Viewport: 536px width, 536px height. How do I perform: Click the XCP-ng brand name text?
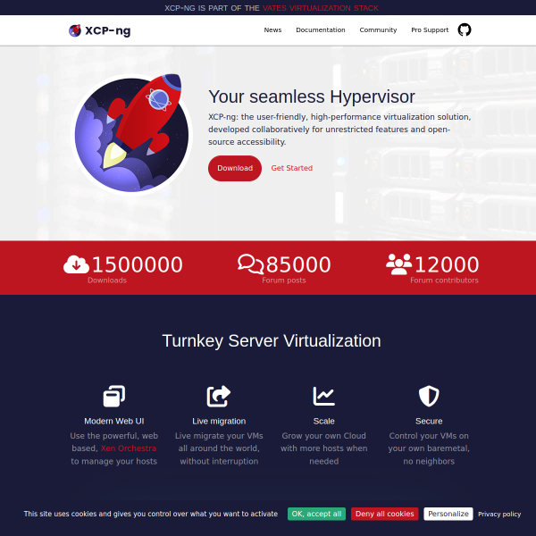[108, 30]
